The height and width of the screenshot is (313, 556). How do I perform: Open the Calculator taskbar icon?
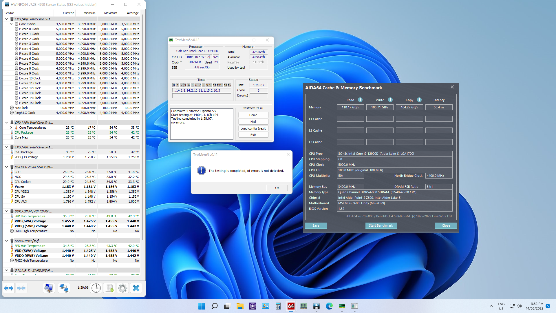click(278, 306)
